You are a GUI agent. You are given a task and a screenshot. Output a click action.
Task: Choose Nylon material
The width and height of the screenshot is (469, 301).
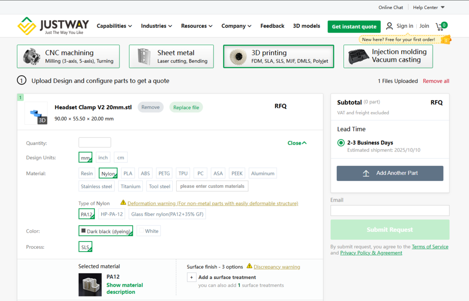click(108, 173)
